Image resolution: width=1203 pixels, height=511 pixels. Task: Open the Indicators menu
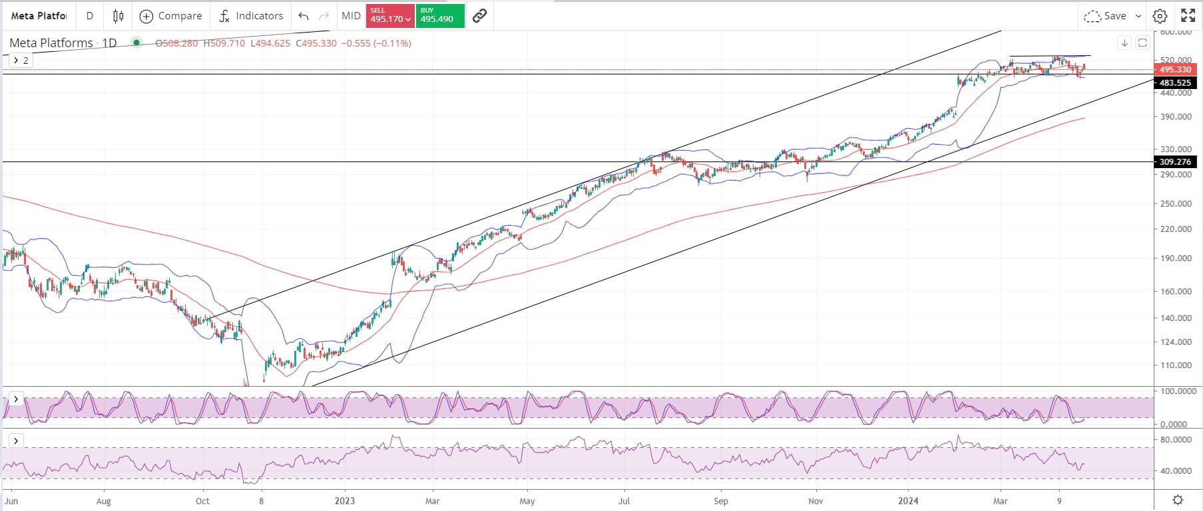pos(252,15)
